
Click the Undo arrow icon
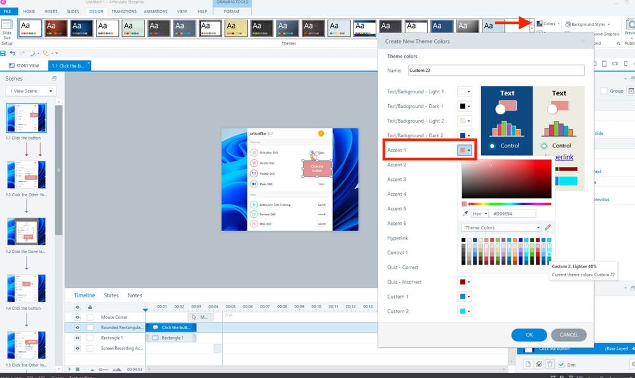tap(13, 53)
